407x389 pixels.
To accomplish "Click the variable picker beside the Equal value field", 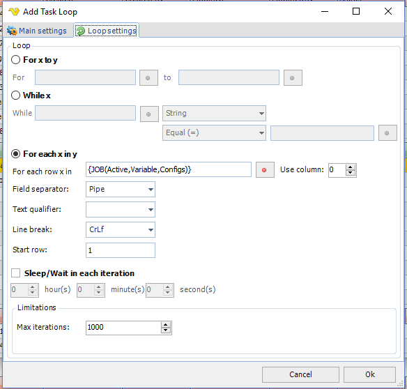I will [387, 133].
